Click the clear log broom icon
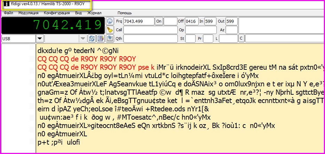This screenshot has width=325, height=154. pyautogui.click(x=110, y=30)
